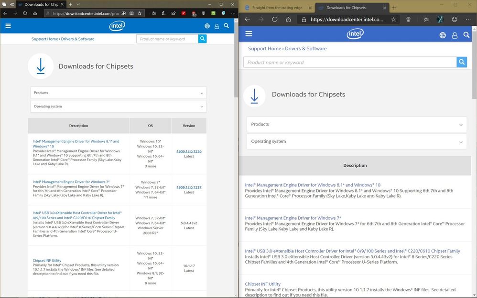Go back in left Edge window
Screen dimensions: 477x298
[5, 13]
